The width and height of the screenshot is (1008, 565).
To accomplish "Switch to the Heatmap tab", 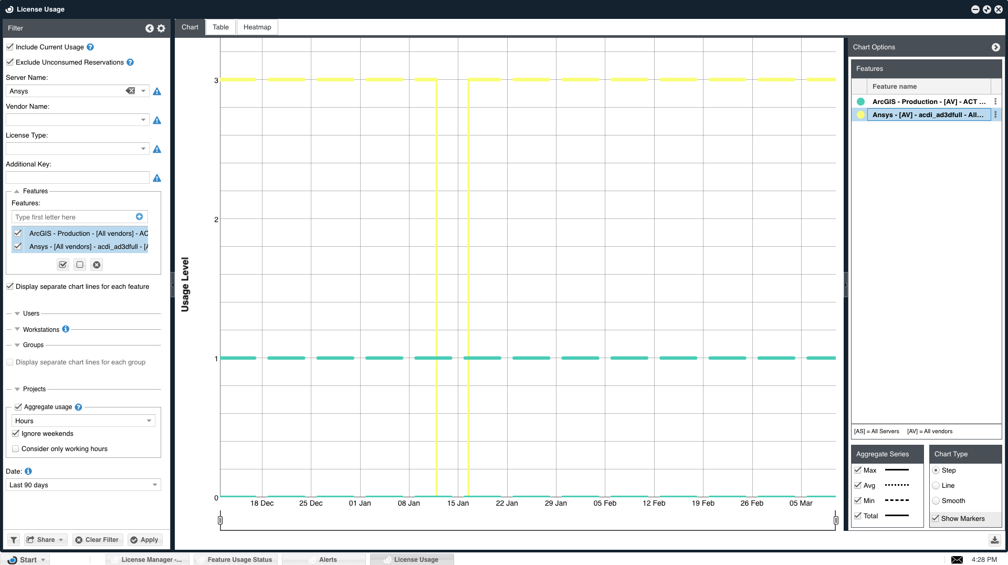I will 257,27.
